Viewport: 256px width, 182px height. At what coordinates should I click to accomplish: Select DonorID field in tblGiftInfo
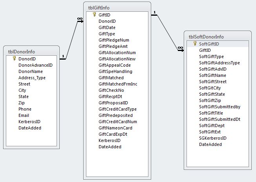(117, 21)
